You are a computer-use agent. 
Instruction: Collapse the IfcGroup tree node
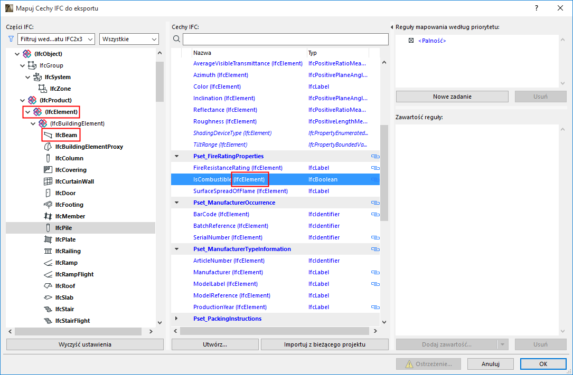pos(22,65)
